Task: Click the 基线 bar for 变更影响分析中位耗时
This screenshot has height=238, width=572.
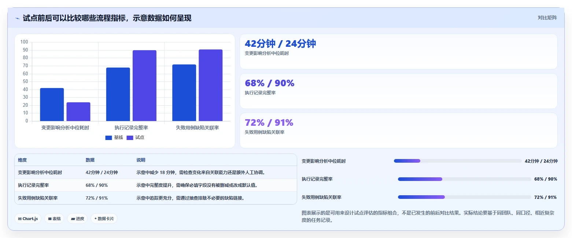Action: pos(52,105)
